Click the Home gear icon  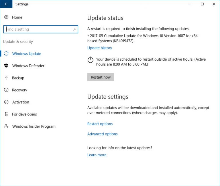pyautogui.click(x=6, y=17)
